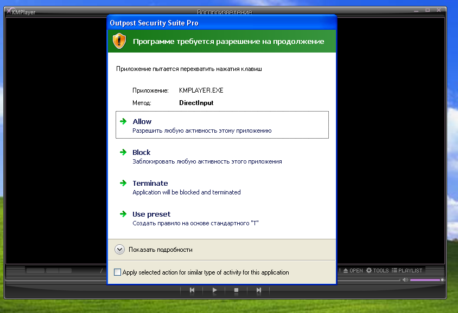Viewport: 458px width, 313px height.
Task: Mute audio using KMPlayer speaker icon
Action: (405, 280)
